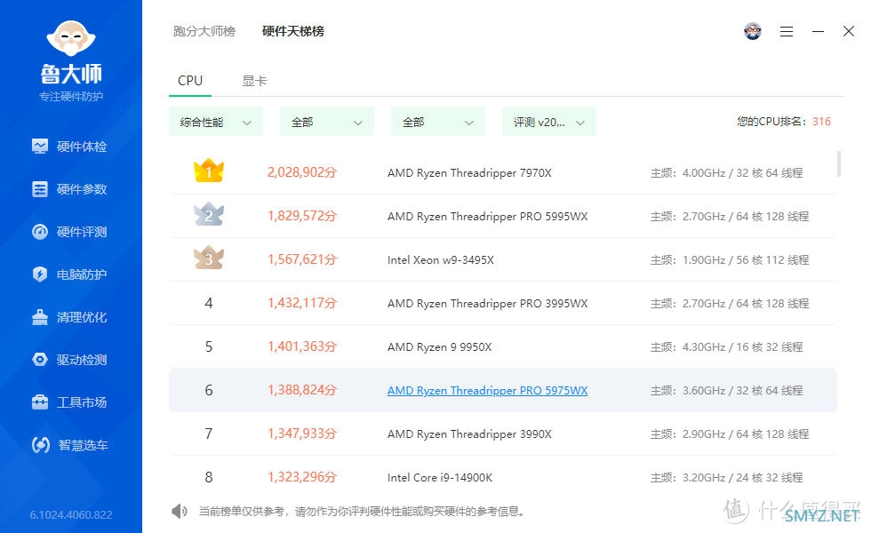This screenshot has height=533, width=871.
Task: Click AMD Ryzen Threadripper PRO 3995WX name
Action: [488, 303]
